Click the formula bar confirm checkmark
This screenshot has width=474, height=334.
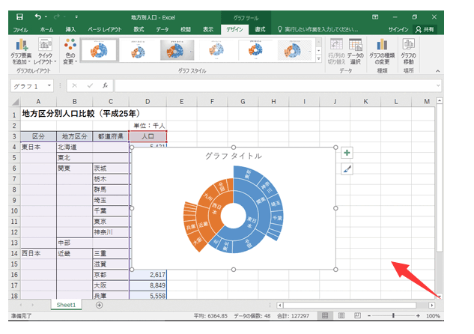click(90, 86)
